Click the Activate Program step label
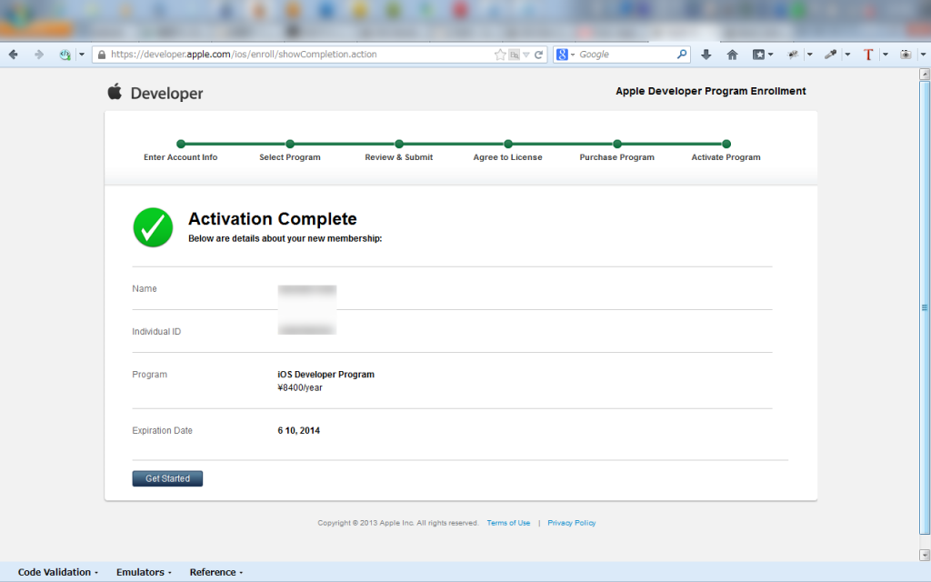The height and width of the screenshot is (582, 931). click(x=726, y=157)
